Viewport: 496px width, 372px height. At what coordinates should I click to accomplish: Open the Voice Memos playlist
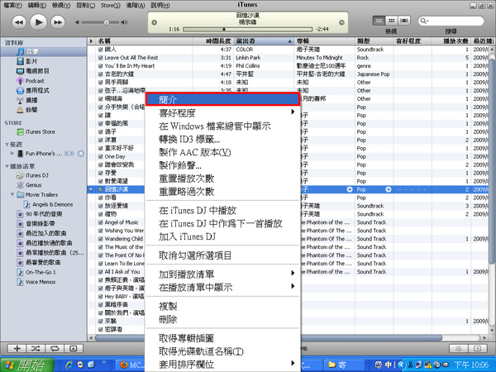pos(41,282)
